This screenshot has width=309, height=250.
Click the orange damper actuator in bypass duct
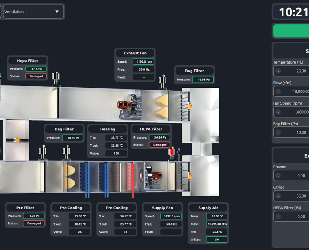click(x=16, y=140)
